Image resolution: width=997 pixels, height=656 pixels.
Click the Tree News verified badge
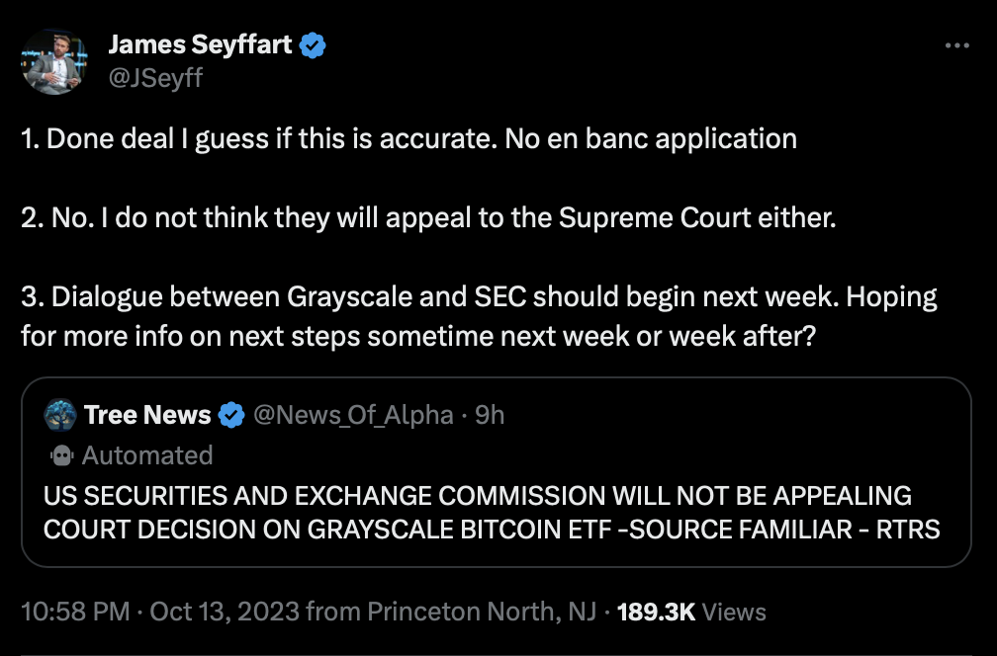pos(231,416)
